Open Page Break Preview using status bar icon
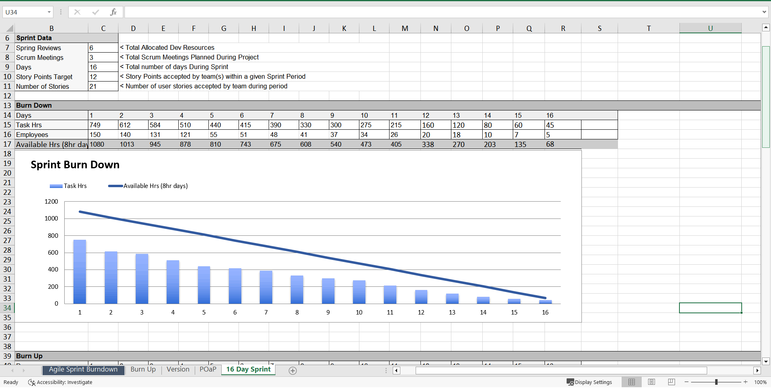The image size is (771, 388). (671, 382)
